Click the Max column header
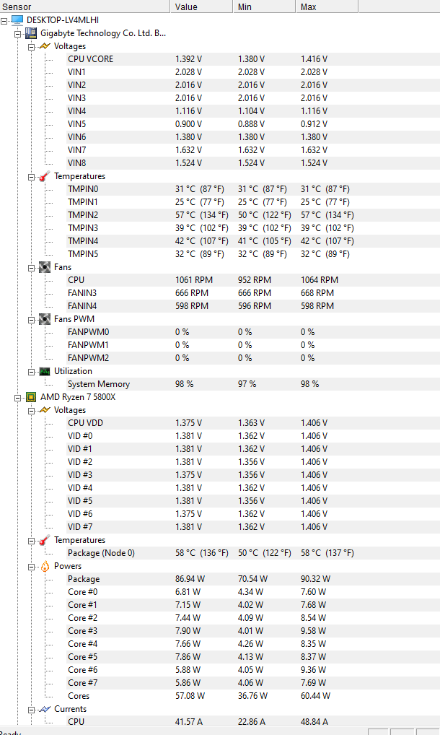 (327, 6)
